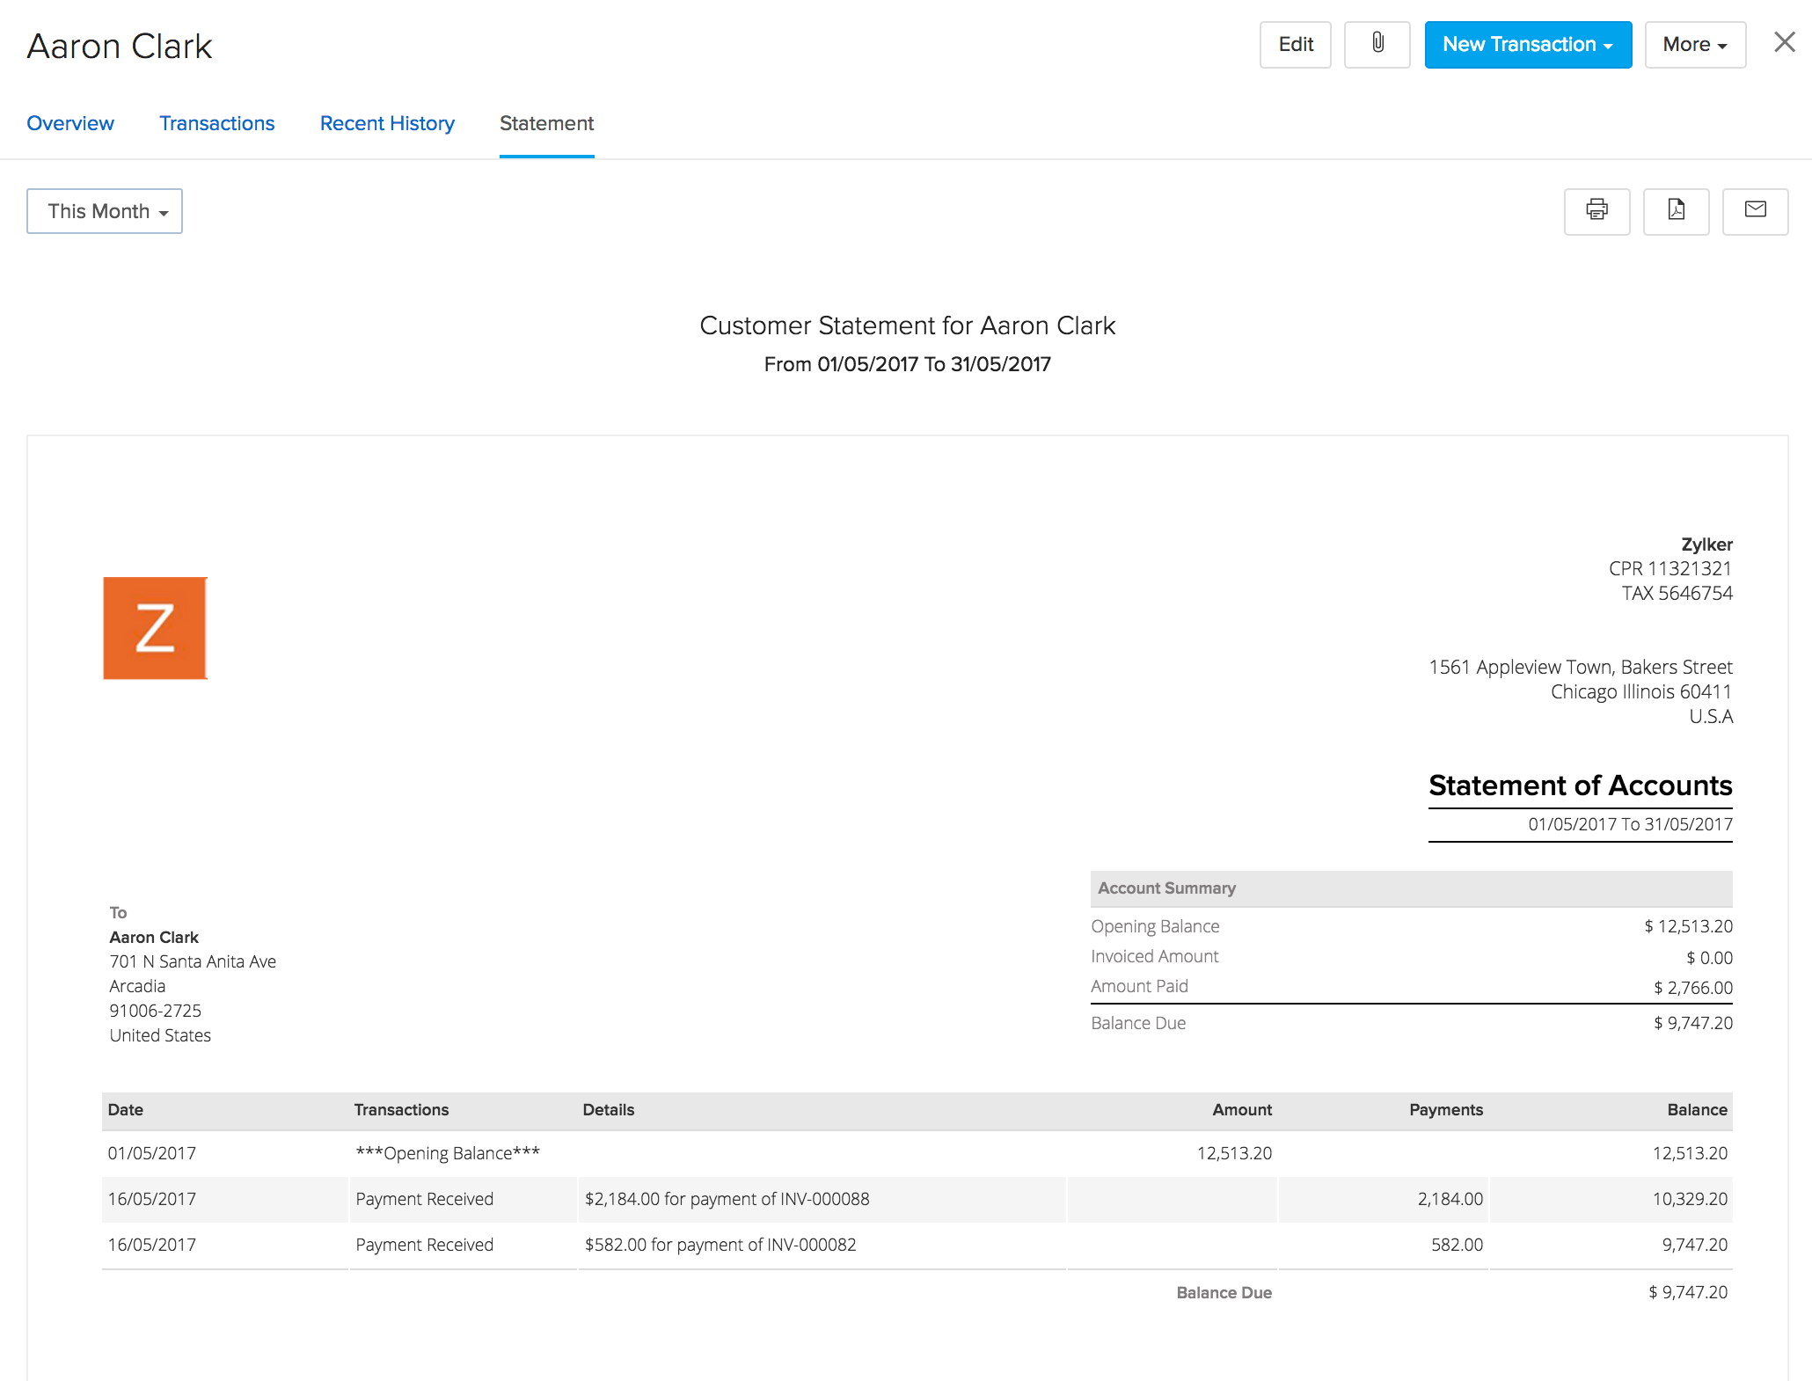Switch to the Overview tab

[69, 123]
